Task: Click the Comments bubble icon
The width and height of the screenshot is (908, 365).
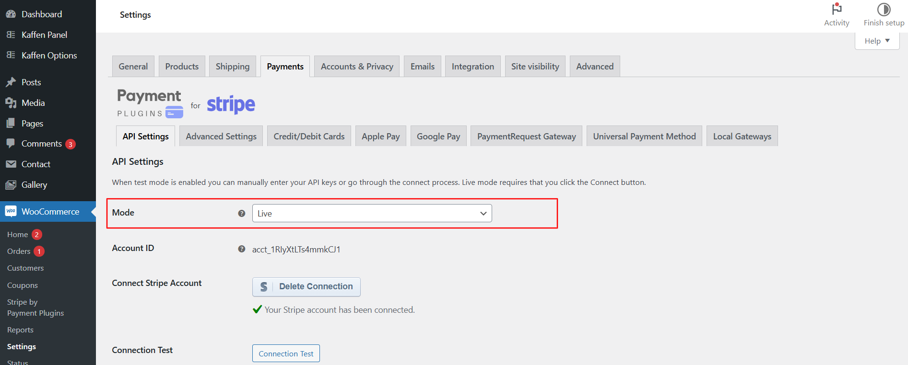Action: pyautogui.click(x=11, y=143)
